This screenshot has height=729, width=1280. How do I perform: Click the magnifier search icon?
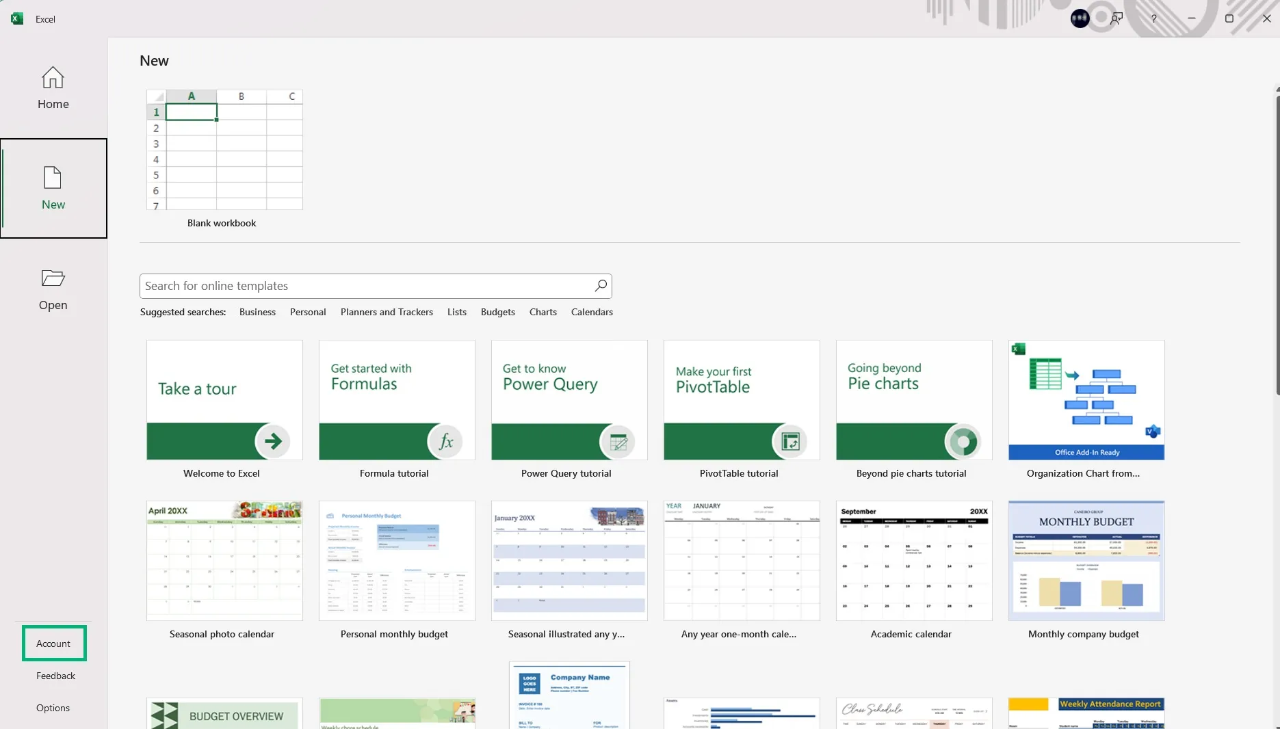pos(601,286)
